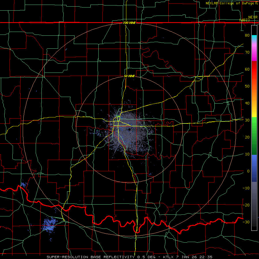Click the 70 value on the dBZ scale
This screenshot has width=259, height=259.
coord(247,52)
